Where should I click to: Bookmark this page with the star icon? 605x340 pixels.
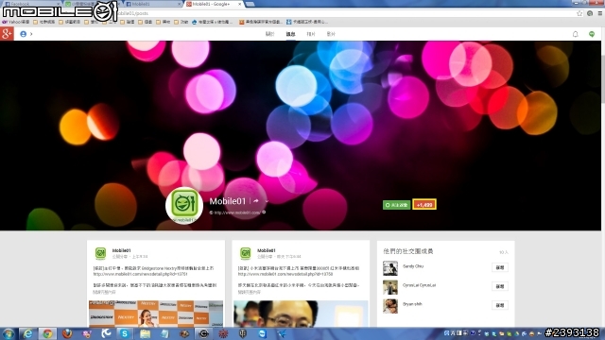point(579,13)
